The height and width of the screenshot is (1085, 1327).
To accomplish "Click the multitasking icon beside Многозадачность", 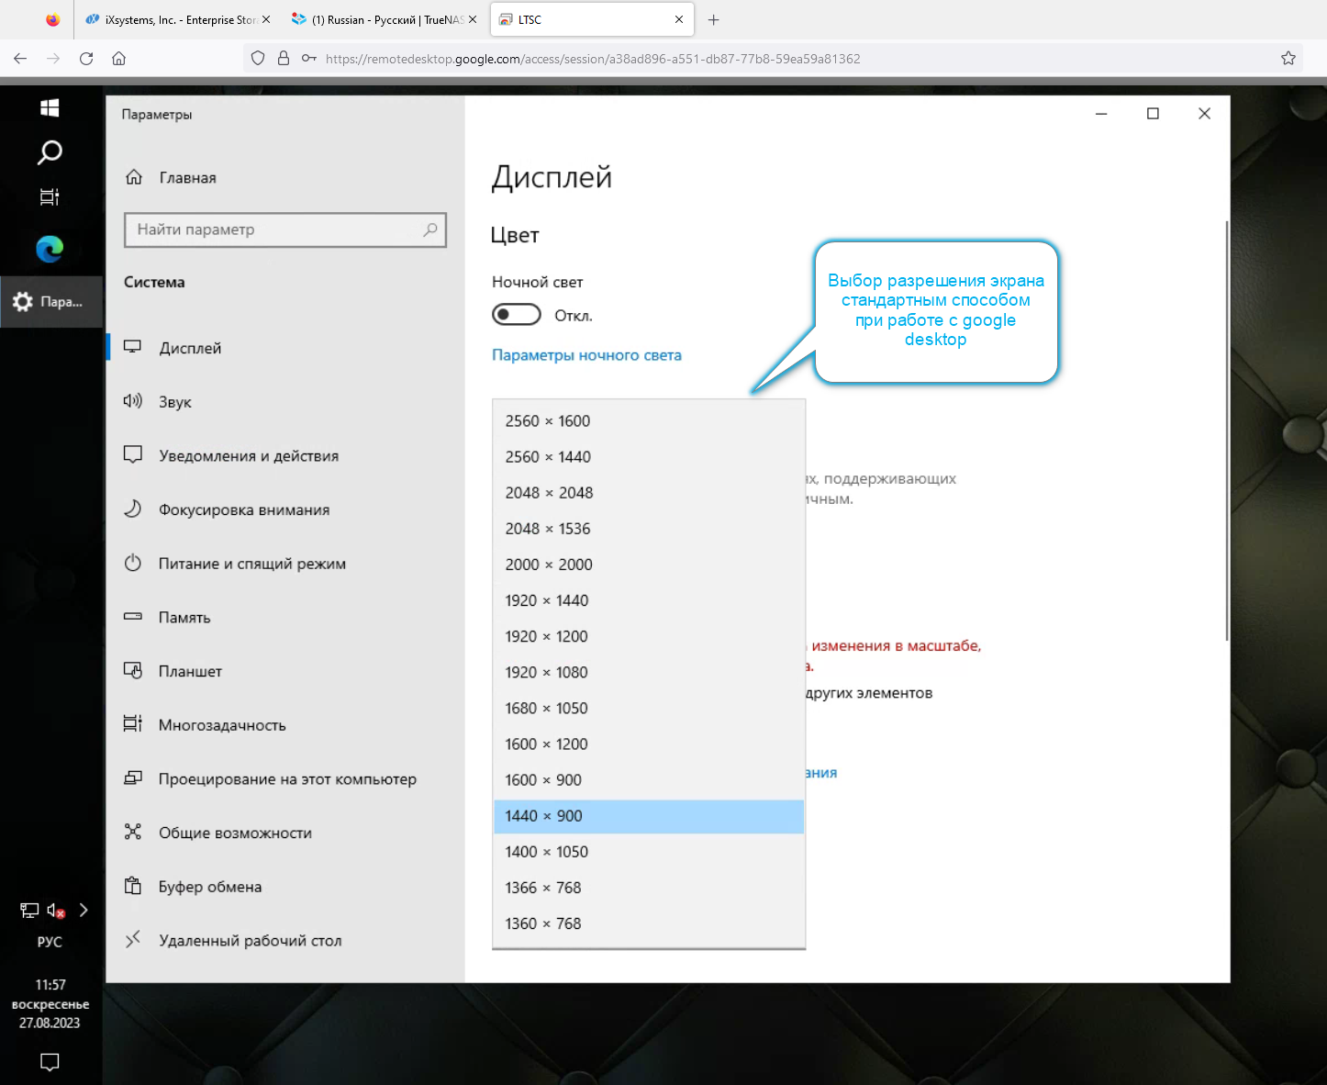I will 133,723.
